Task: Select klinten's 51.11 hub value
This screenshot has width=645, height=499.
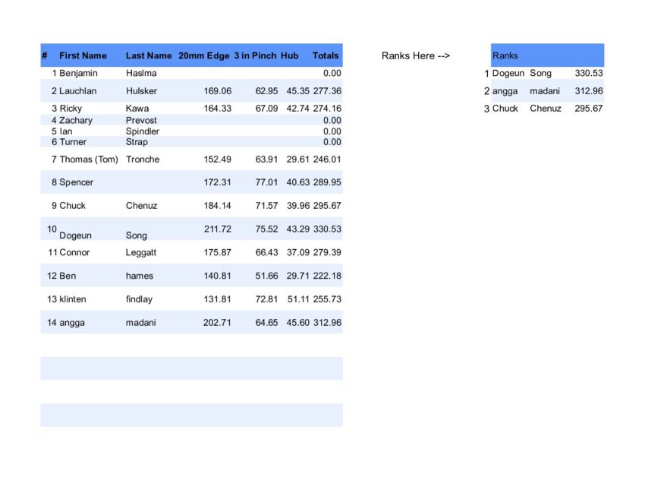Action: (x=298, y=299)
